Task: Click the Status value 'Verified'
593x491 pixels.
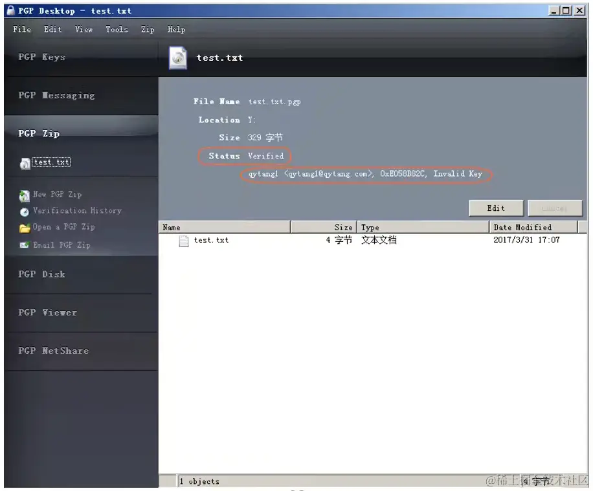Action: pos(266,156)
